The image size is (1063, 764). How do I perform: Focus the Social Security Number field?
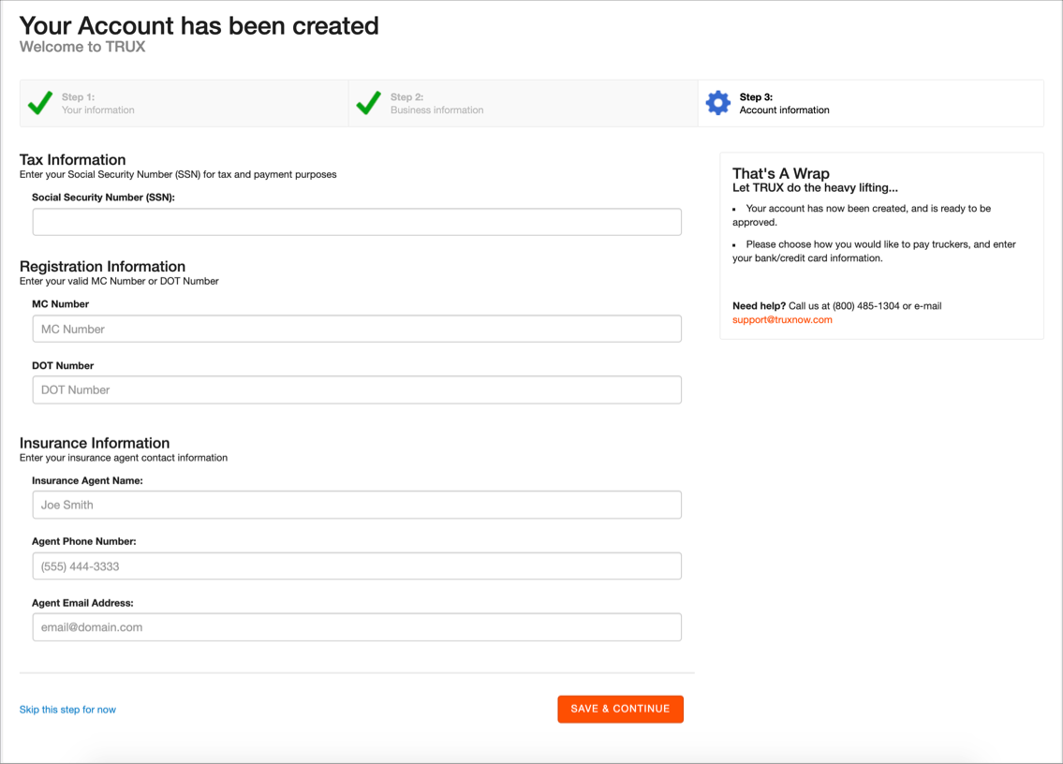click(357, 222)
